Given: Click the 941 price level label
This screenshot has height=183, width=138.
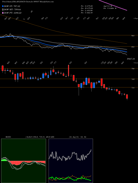Looking at the screenshot, I should (x=133, y=36).
